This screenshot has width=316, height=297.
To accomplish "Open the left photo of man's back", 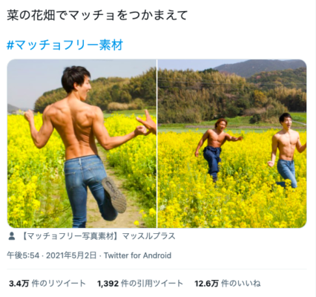I will [82, 143].
